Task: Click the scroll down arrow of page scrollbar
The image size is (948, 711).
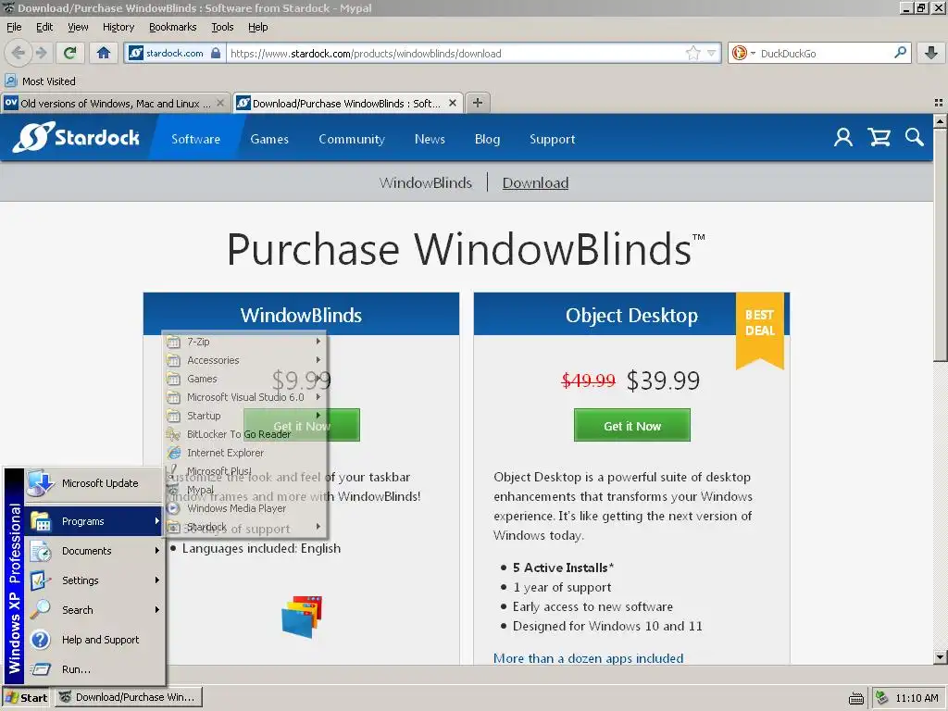Action: click(x=940, y=657)
